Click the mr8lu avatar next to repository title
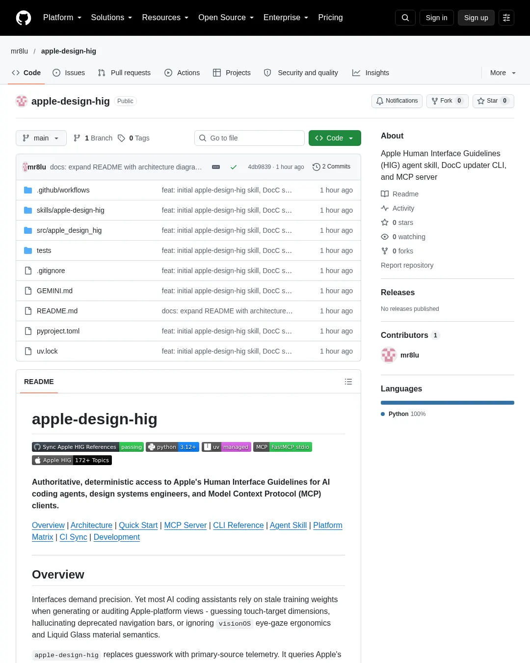Viewport: 530px width, 663px height. tap(22, 101)
